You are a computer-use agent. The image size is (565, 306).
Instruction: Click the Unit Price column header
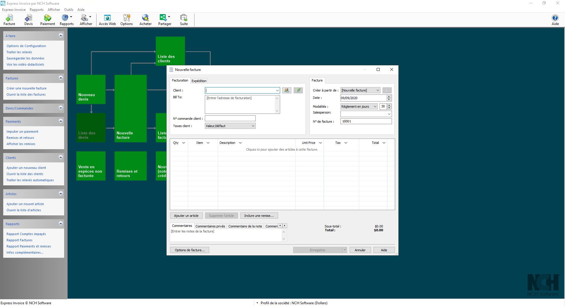point(309,143)
